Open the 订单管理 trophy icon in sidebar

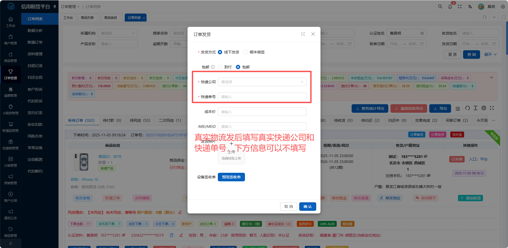click(11, 72)
